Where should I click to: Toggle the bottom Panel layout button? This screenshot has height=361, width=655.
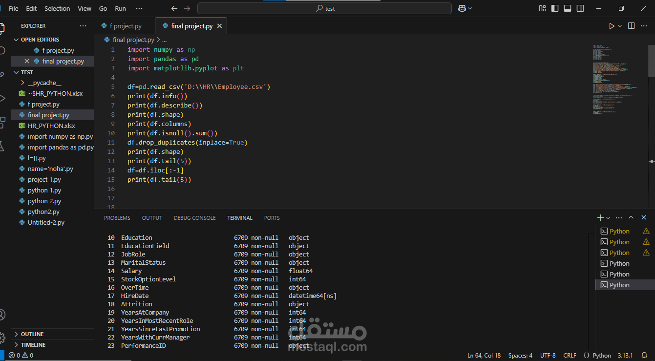(568, 8)
